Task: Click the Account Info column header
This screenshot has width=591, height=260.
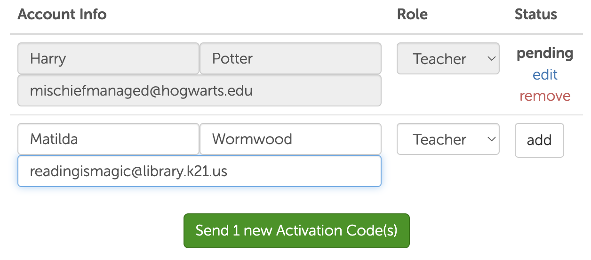Action: tap(62, 14)
